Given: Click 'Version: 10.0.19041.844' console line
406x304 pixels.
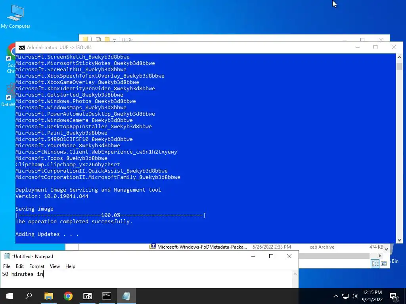Looking at the screenshot, I should point(52,196).
